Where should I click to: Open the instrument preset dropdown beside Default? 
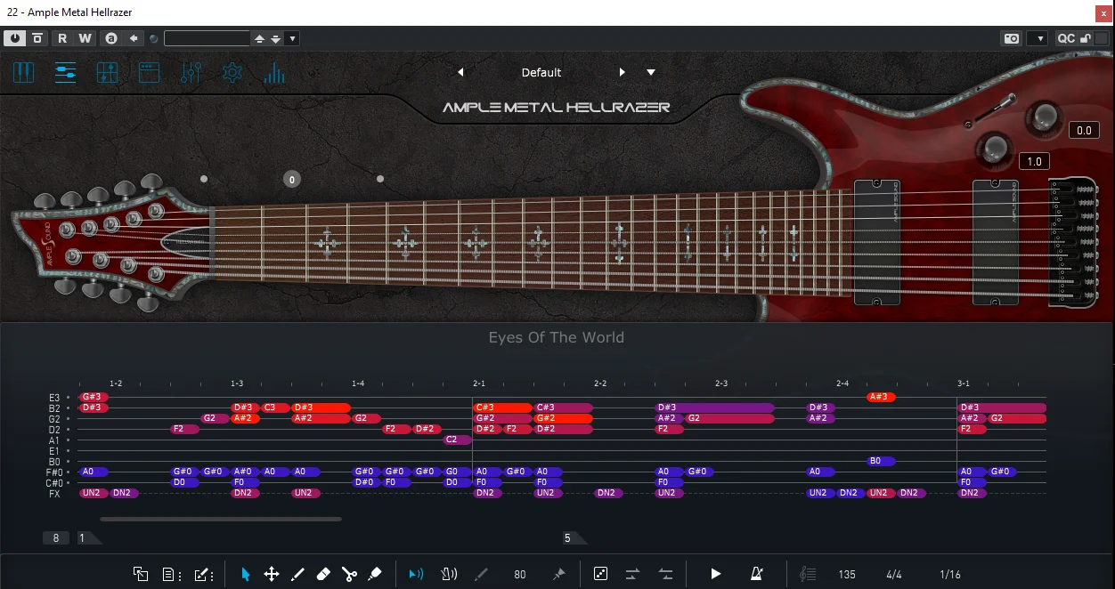(651, 73)
